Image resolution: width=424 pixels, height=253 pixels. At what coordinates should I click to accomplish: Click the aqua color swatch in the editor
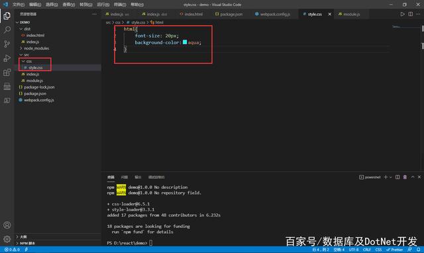pos(185,42)
